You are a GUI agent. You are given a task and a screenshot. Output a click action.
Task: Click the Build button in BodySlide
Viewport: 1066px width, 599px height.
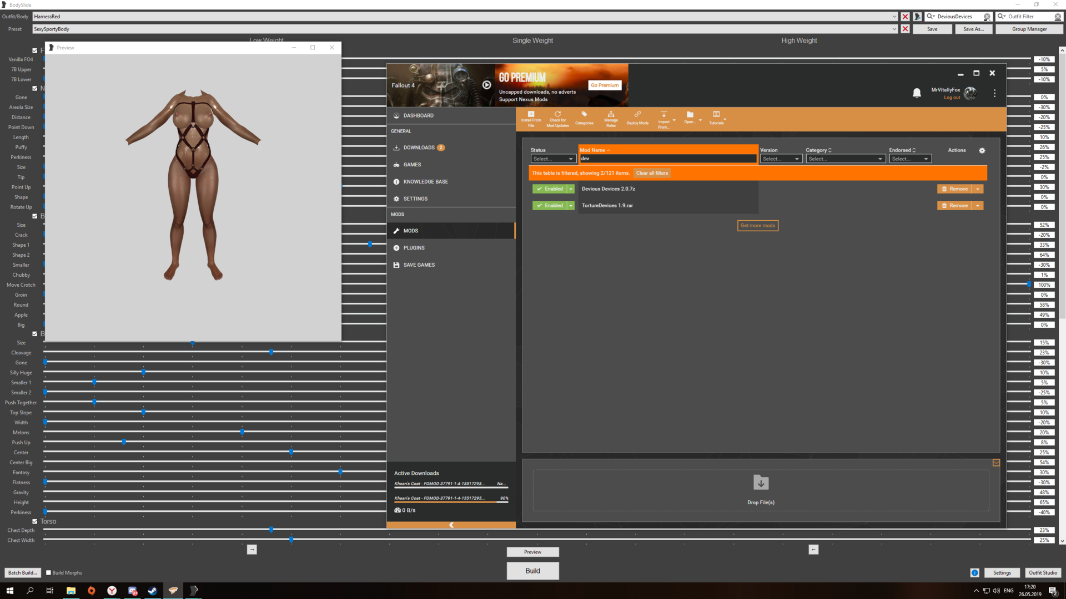point(532,571)
